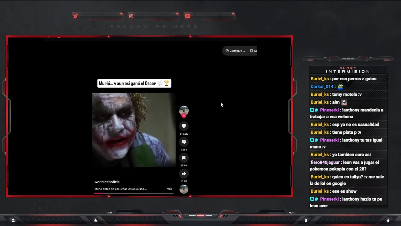Click the heart like icon on the video
Image resolution: width=401 pixels, height=226 pixels.
click(184, 126)
